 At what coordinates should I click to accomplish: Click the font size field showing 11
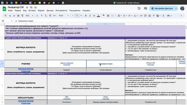tap(77, 15)
